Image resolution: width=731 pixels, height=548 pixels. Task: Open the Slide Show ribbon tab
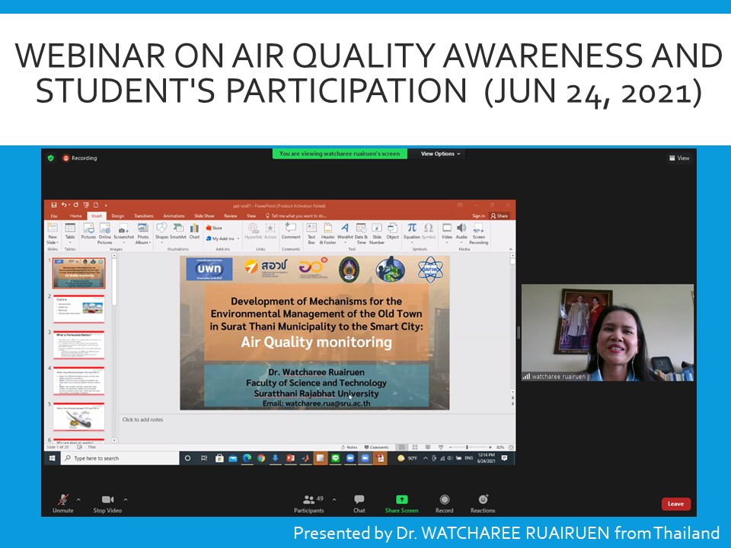204,216
